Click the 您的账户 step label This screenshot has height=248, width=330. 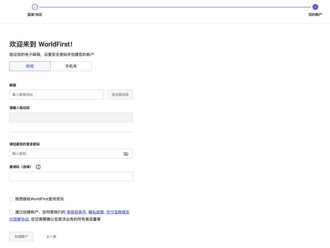(x=315, y=15)
